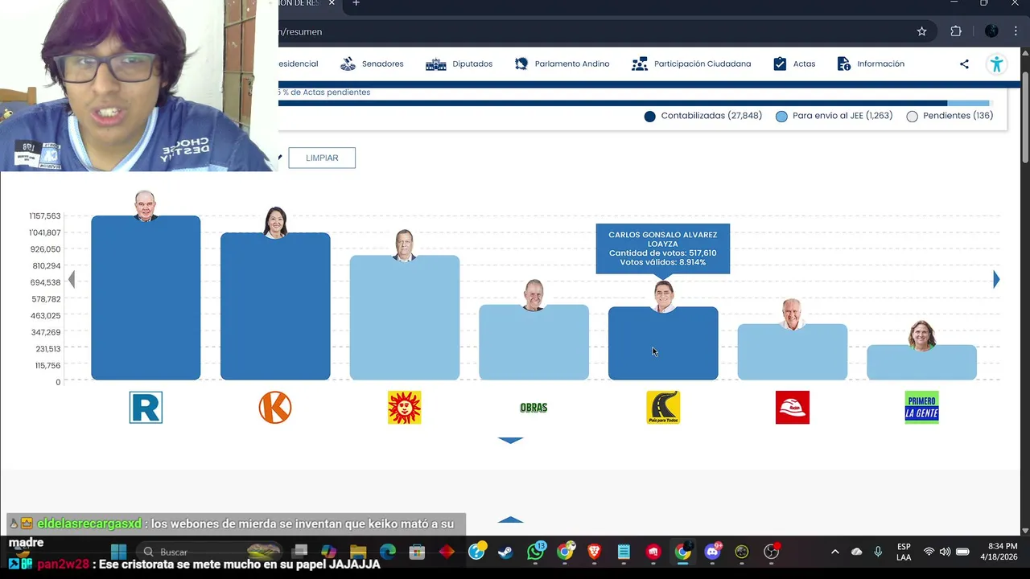
Task: Show next candidates with the right arrow
Action: coord(996,280)
